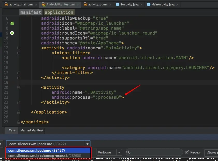Click line number 19 in gutter
Image resolution: width=218 pixels, height=161 pixels.
6,83
